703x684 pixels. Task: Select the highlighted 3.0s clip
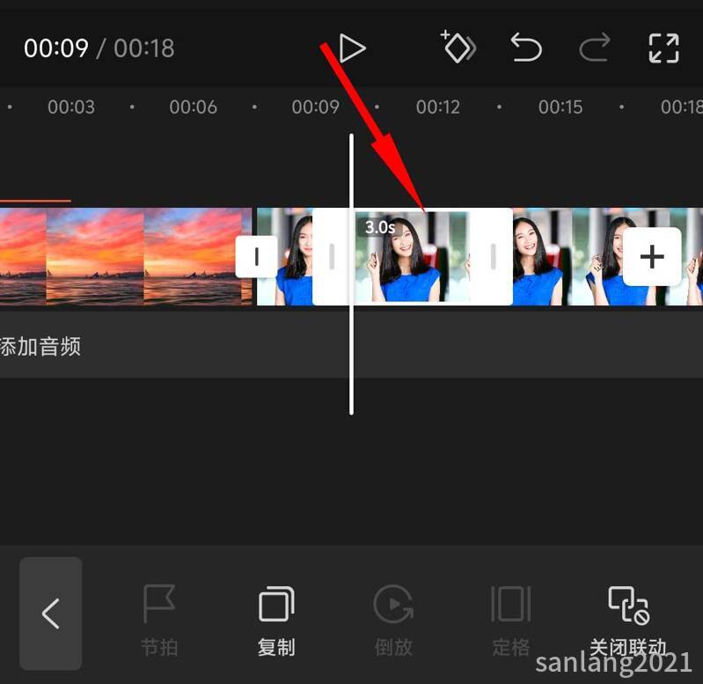click(x=412, y=256)
